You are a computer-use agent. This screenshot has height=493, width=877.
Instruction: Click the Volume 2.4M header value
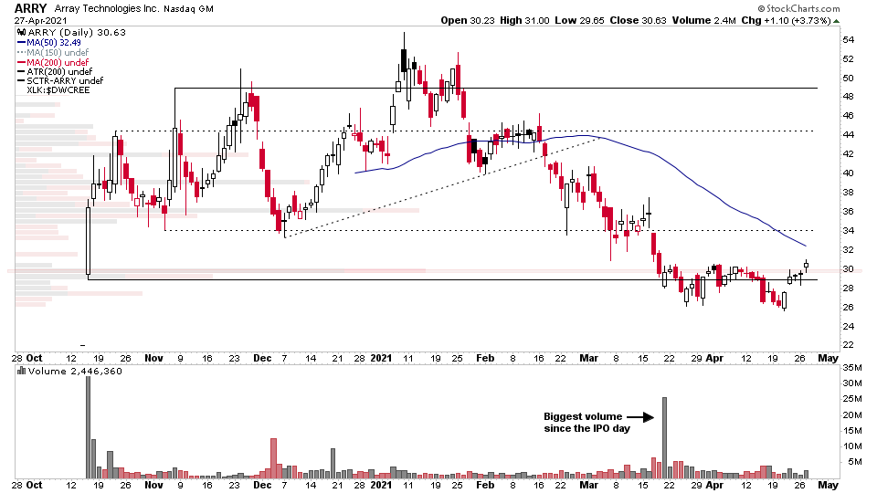[x=703, y=20]
